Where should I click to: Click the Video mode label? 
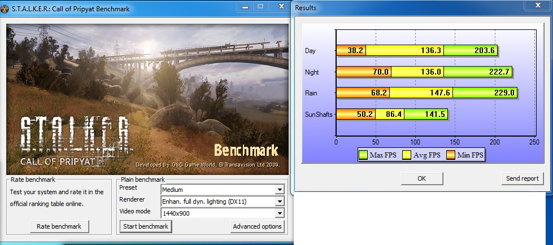tap(135, 211)
